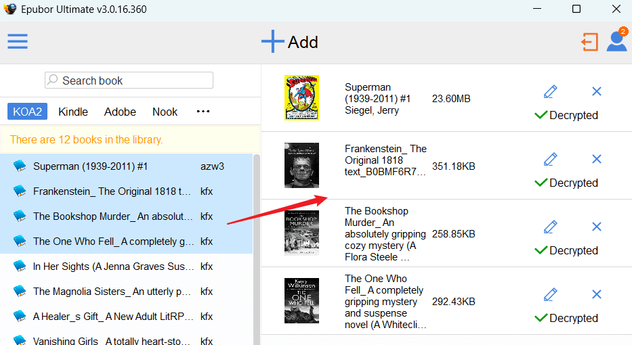This screenshot has height=345, width=632.
Task: Select Vanishing Girls library row
Action: [x=127, y=338]
